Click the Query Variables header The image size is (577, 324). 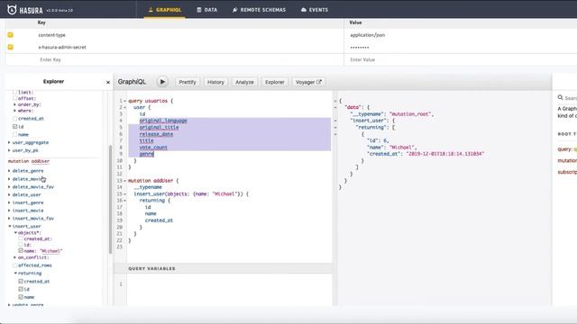coord(223,268)
